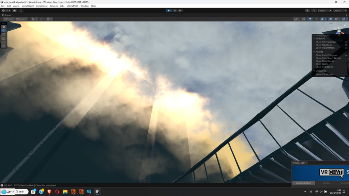Toggle 2D view mode
This screenshot has width=349, height=196.
point(303,19)
